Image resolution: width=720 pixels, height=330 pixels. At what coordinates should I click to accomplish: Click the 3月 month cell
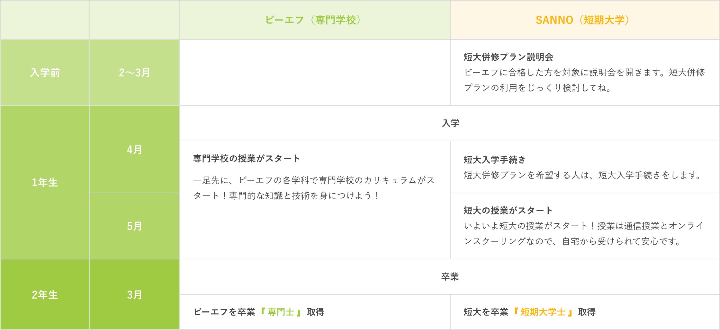coord(134,295)
